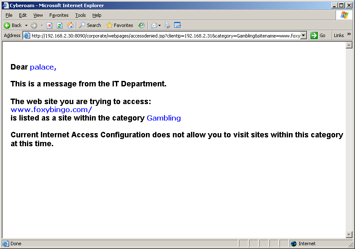Minimize the Internet Explorer window

point(334,5)
